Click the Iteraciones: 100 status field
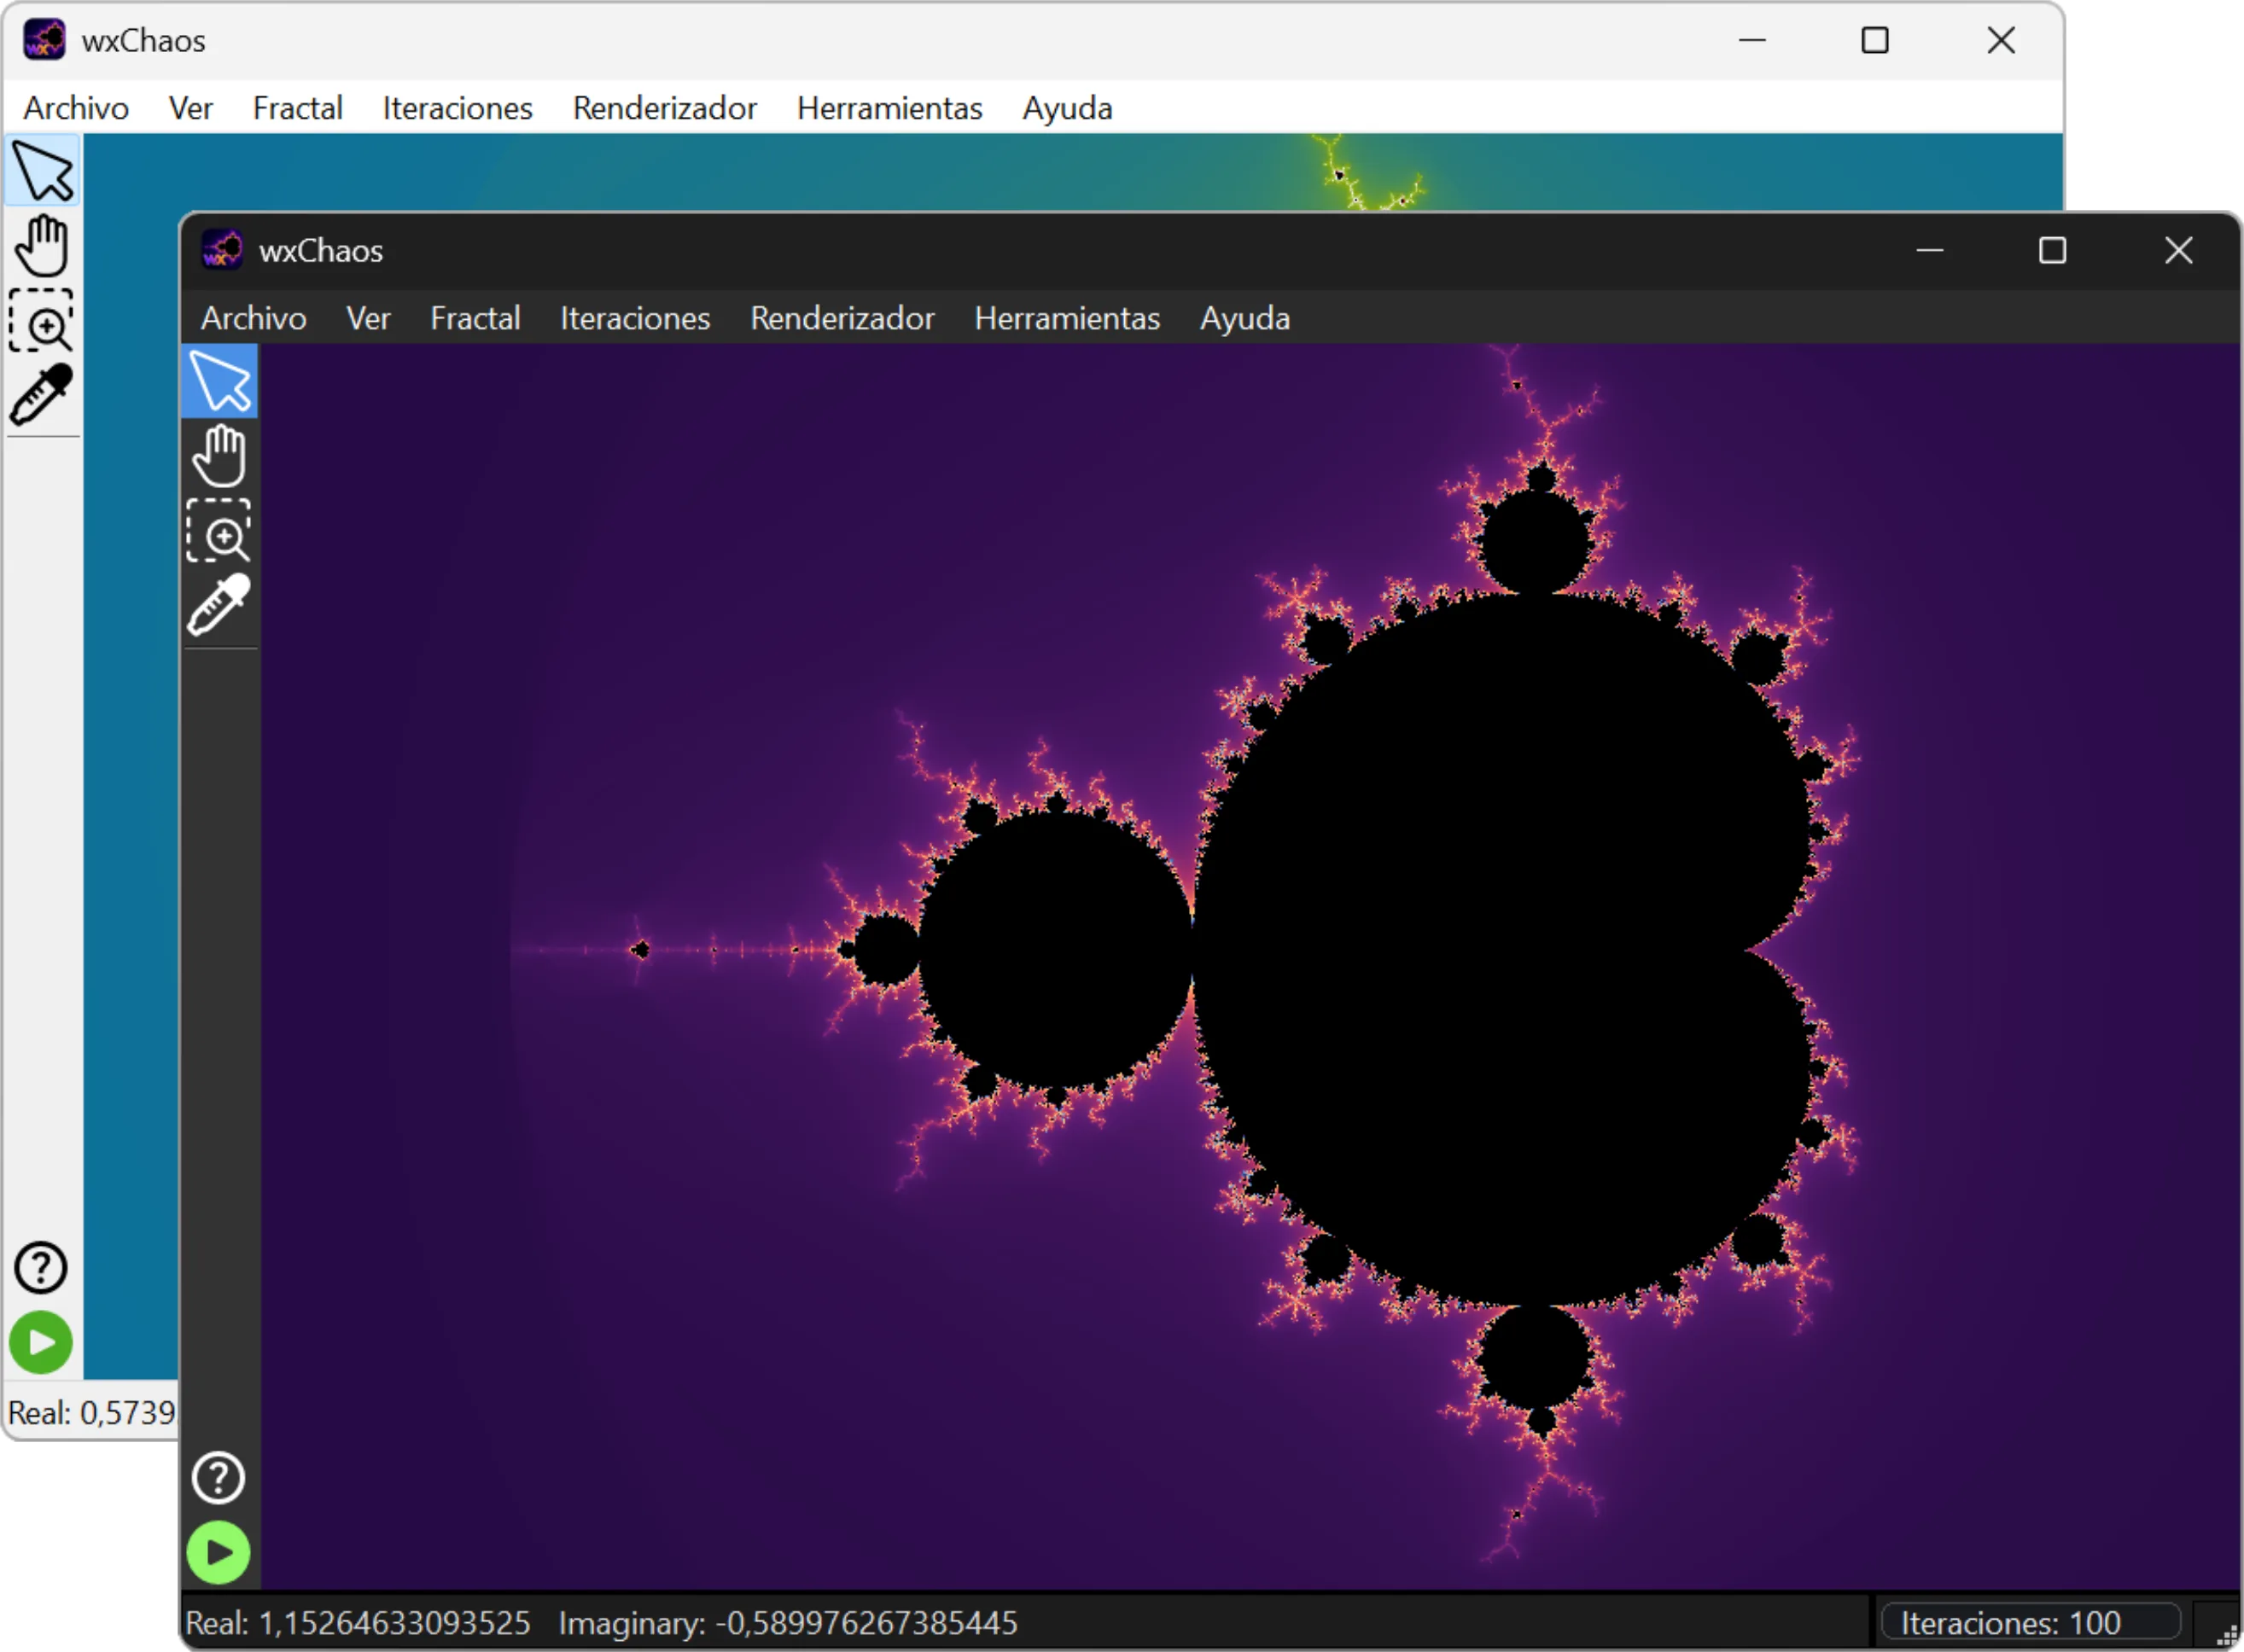The width and height of the screenshot is (2244, 1652). [x=2029, y=1622]
